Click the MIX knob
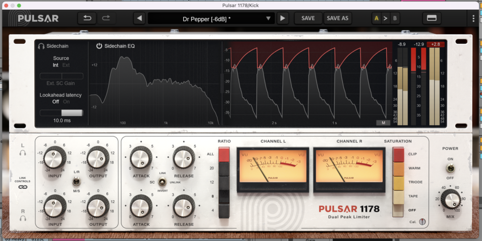Viewport: 482px width, 241px height. [x=450, y=199]
